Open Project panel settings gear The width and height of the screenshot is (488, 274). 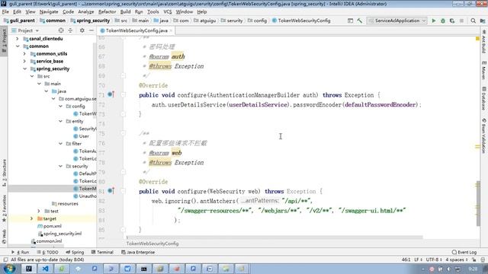82,30
